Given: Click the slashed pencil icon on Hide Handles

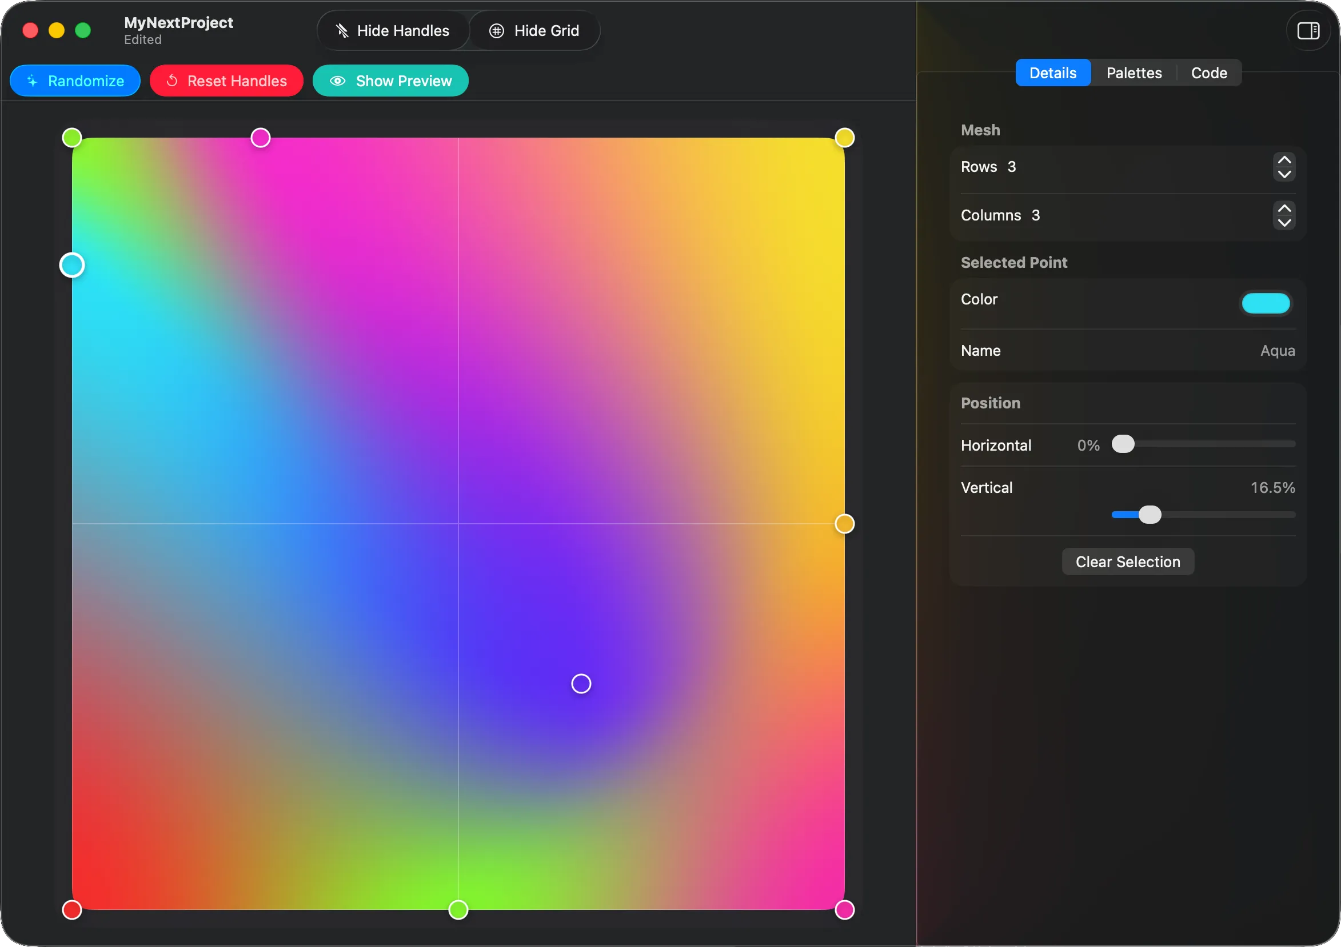Looking at the screenshot, I should (344, 30).
